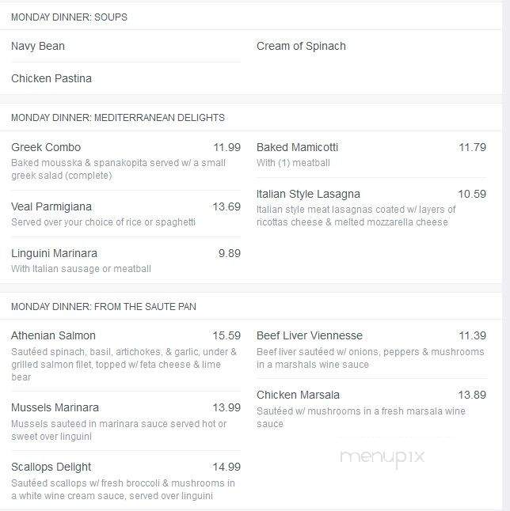Click the Greek Combo 11.99 price

(227, 147)
